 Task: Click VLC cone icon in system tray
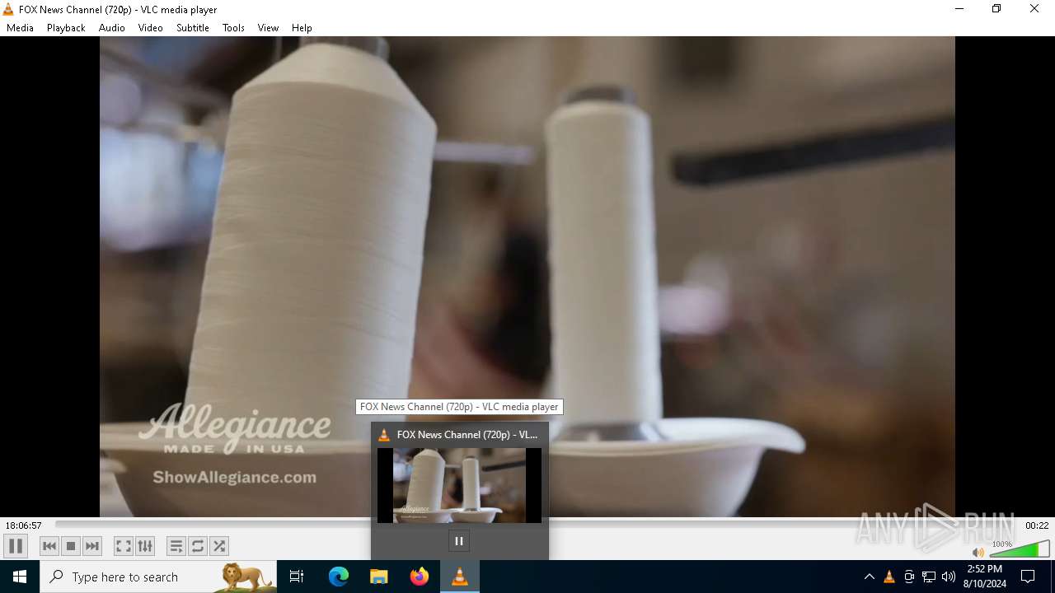pyautogui.click(x=889, y=577)
